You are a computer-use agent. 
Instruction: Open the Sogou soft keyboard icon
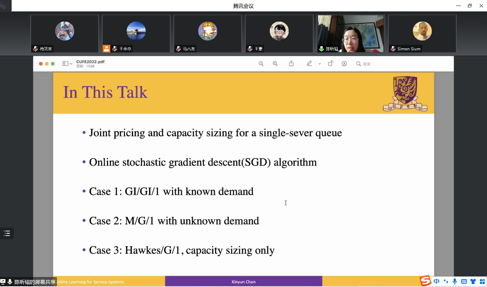(x=464, y=282)
